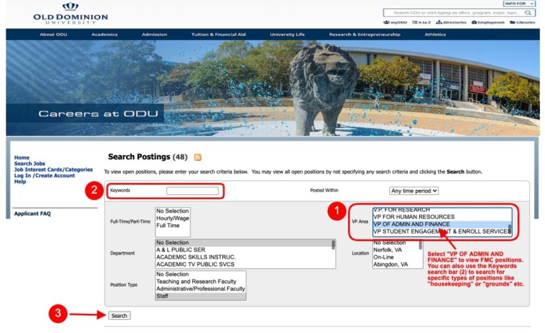Open the Posted Within time period dropdown
This screenshot has width=545, height=333.
pos(414,190)
